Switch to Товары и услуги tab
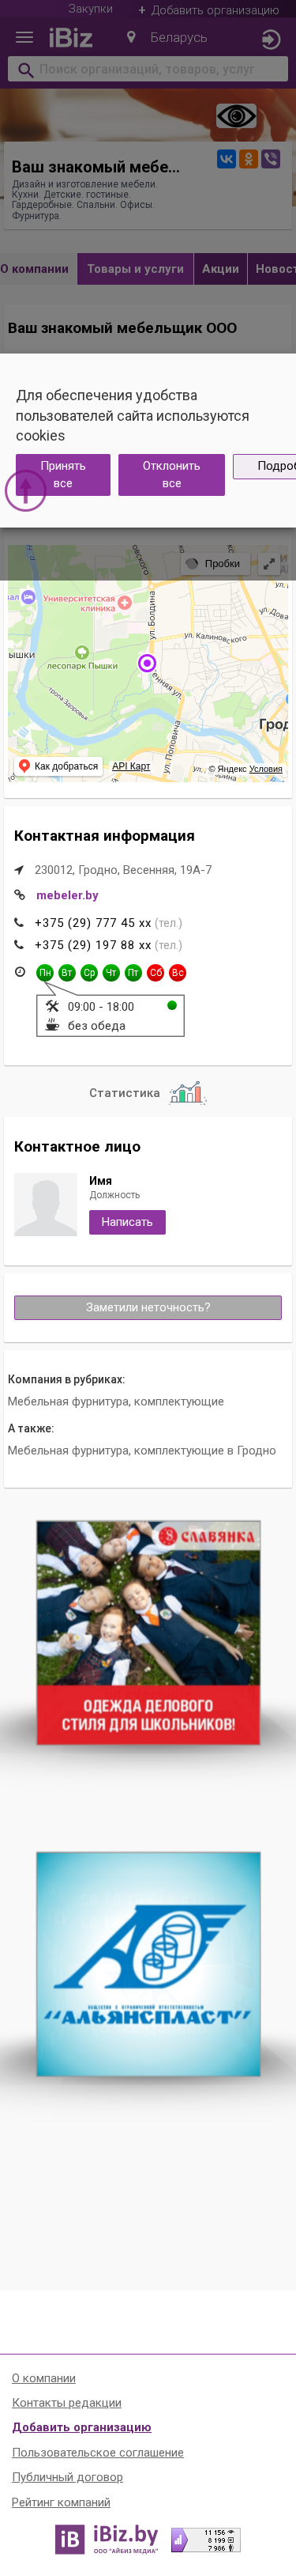The height and width of the screenshot is (2576, 296). (136, 269)
